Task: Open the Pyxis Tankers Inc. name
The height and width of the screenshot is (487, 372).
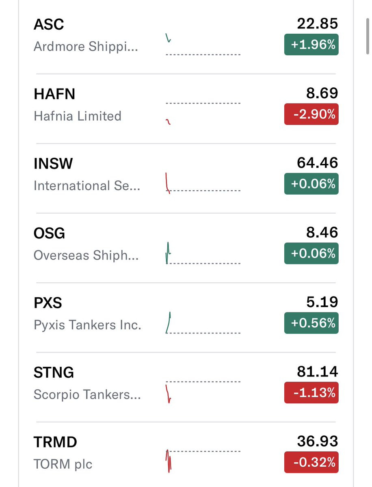Action: (88, 325)
